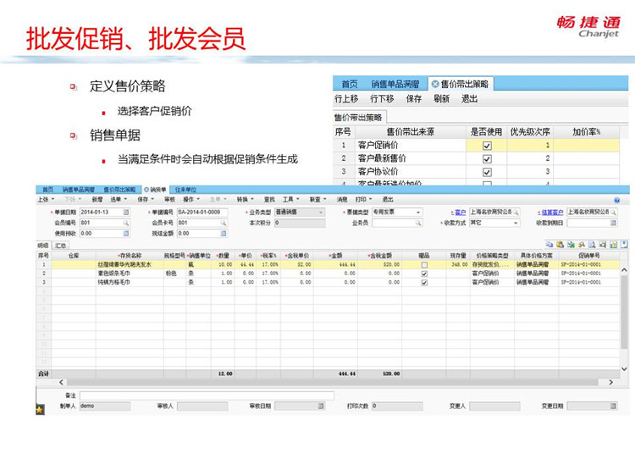Viewport: 635px width, 459px height.
Task: Click the search icon in 会员编号 field
Action: [126, 223]
